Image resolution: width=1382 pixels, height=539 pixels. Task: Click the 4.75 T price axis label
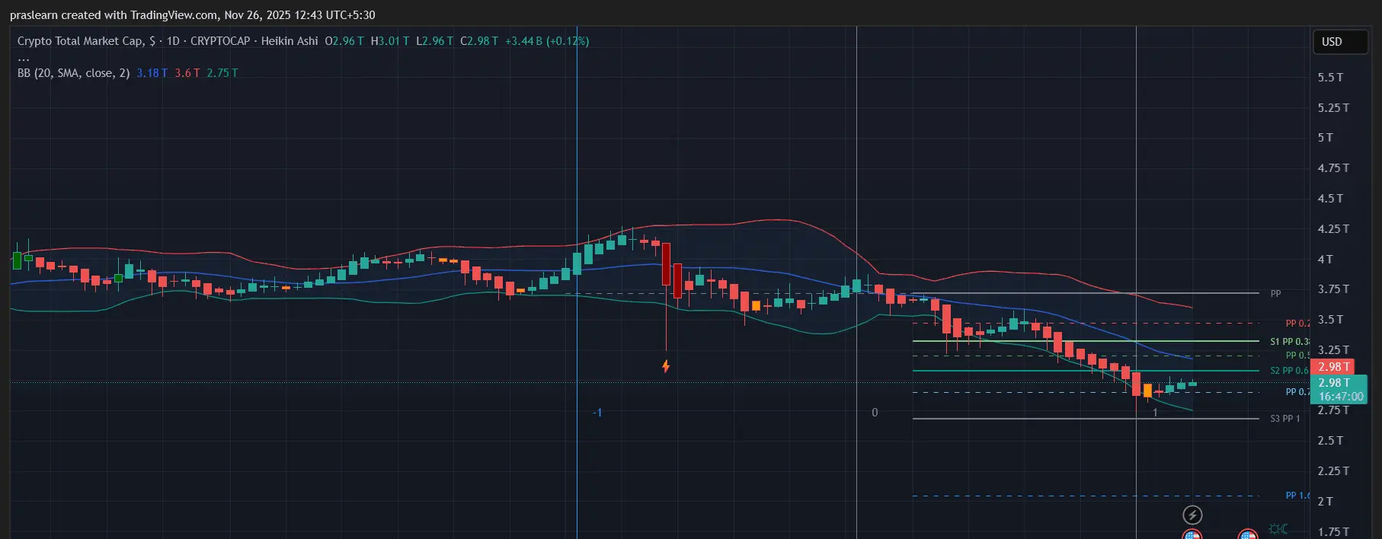[x=1333, y=168]
